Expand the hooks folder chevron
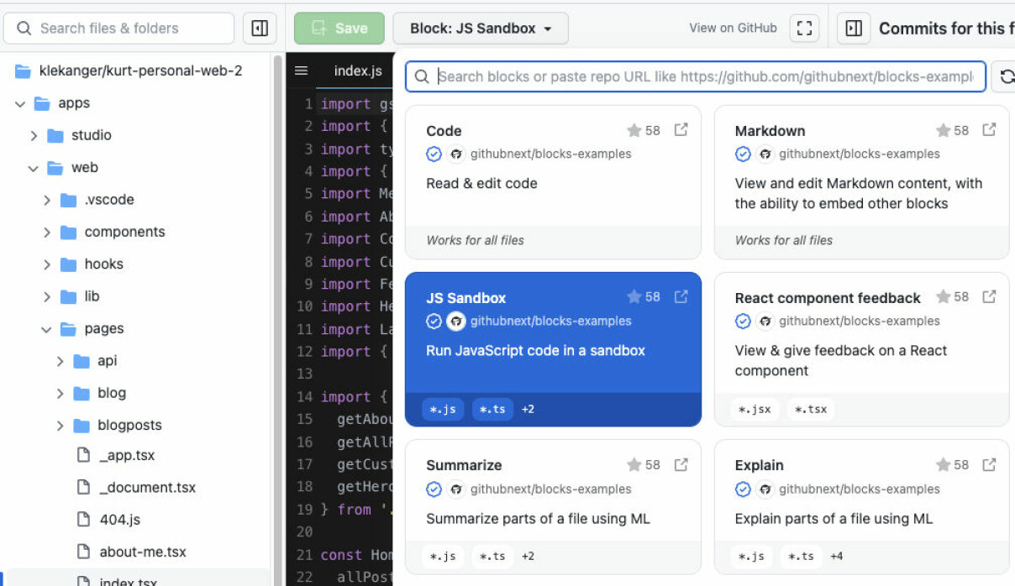Image resolution: width=1015 pixels, height=586 pixels. coord(47,264)
